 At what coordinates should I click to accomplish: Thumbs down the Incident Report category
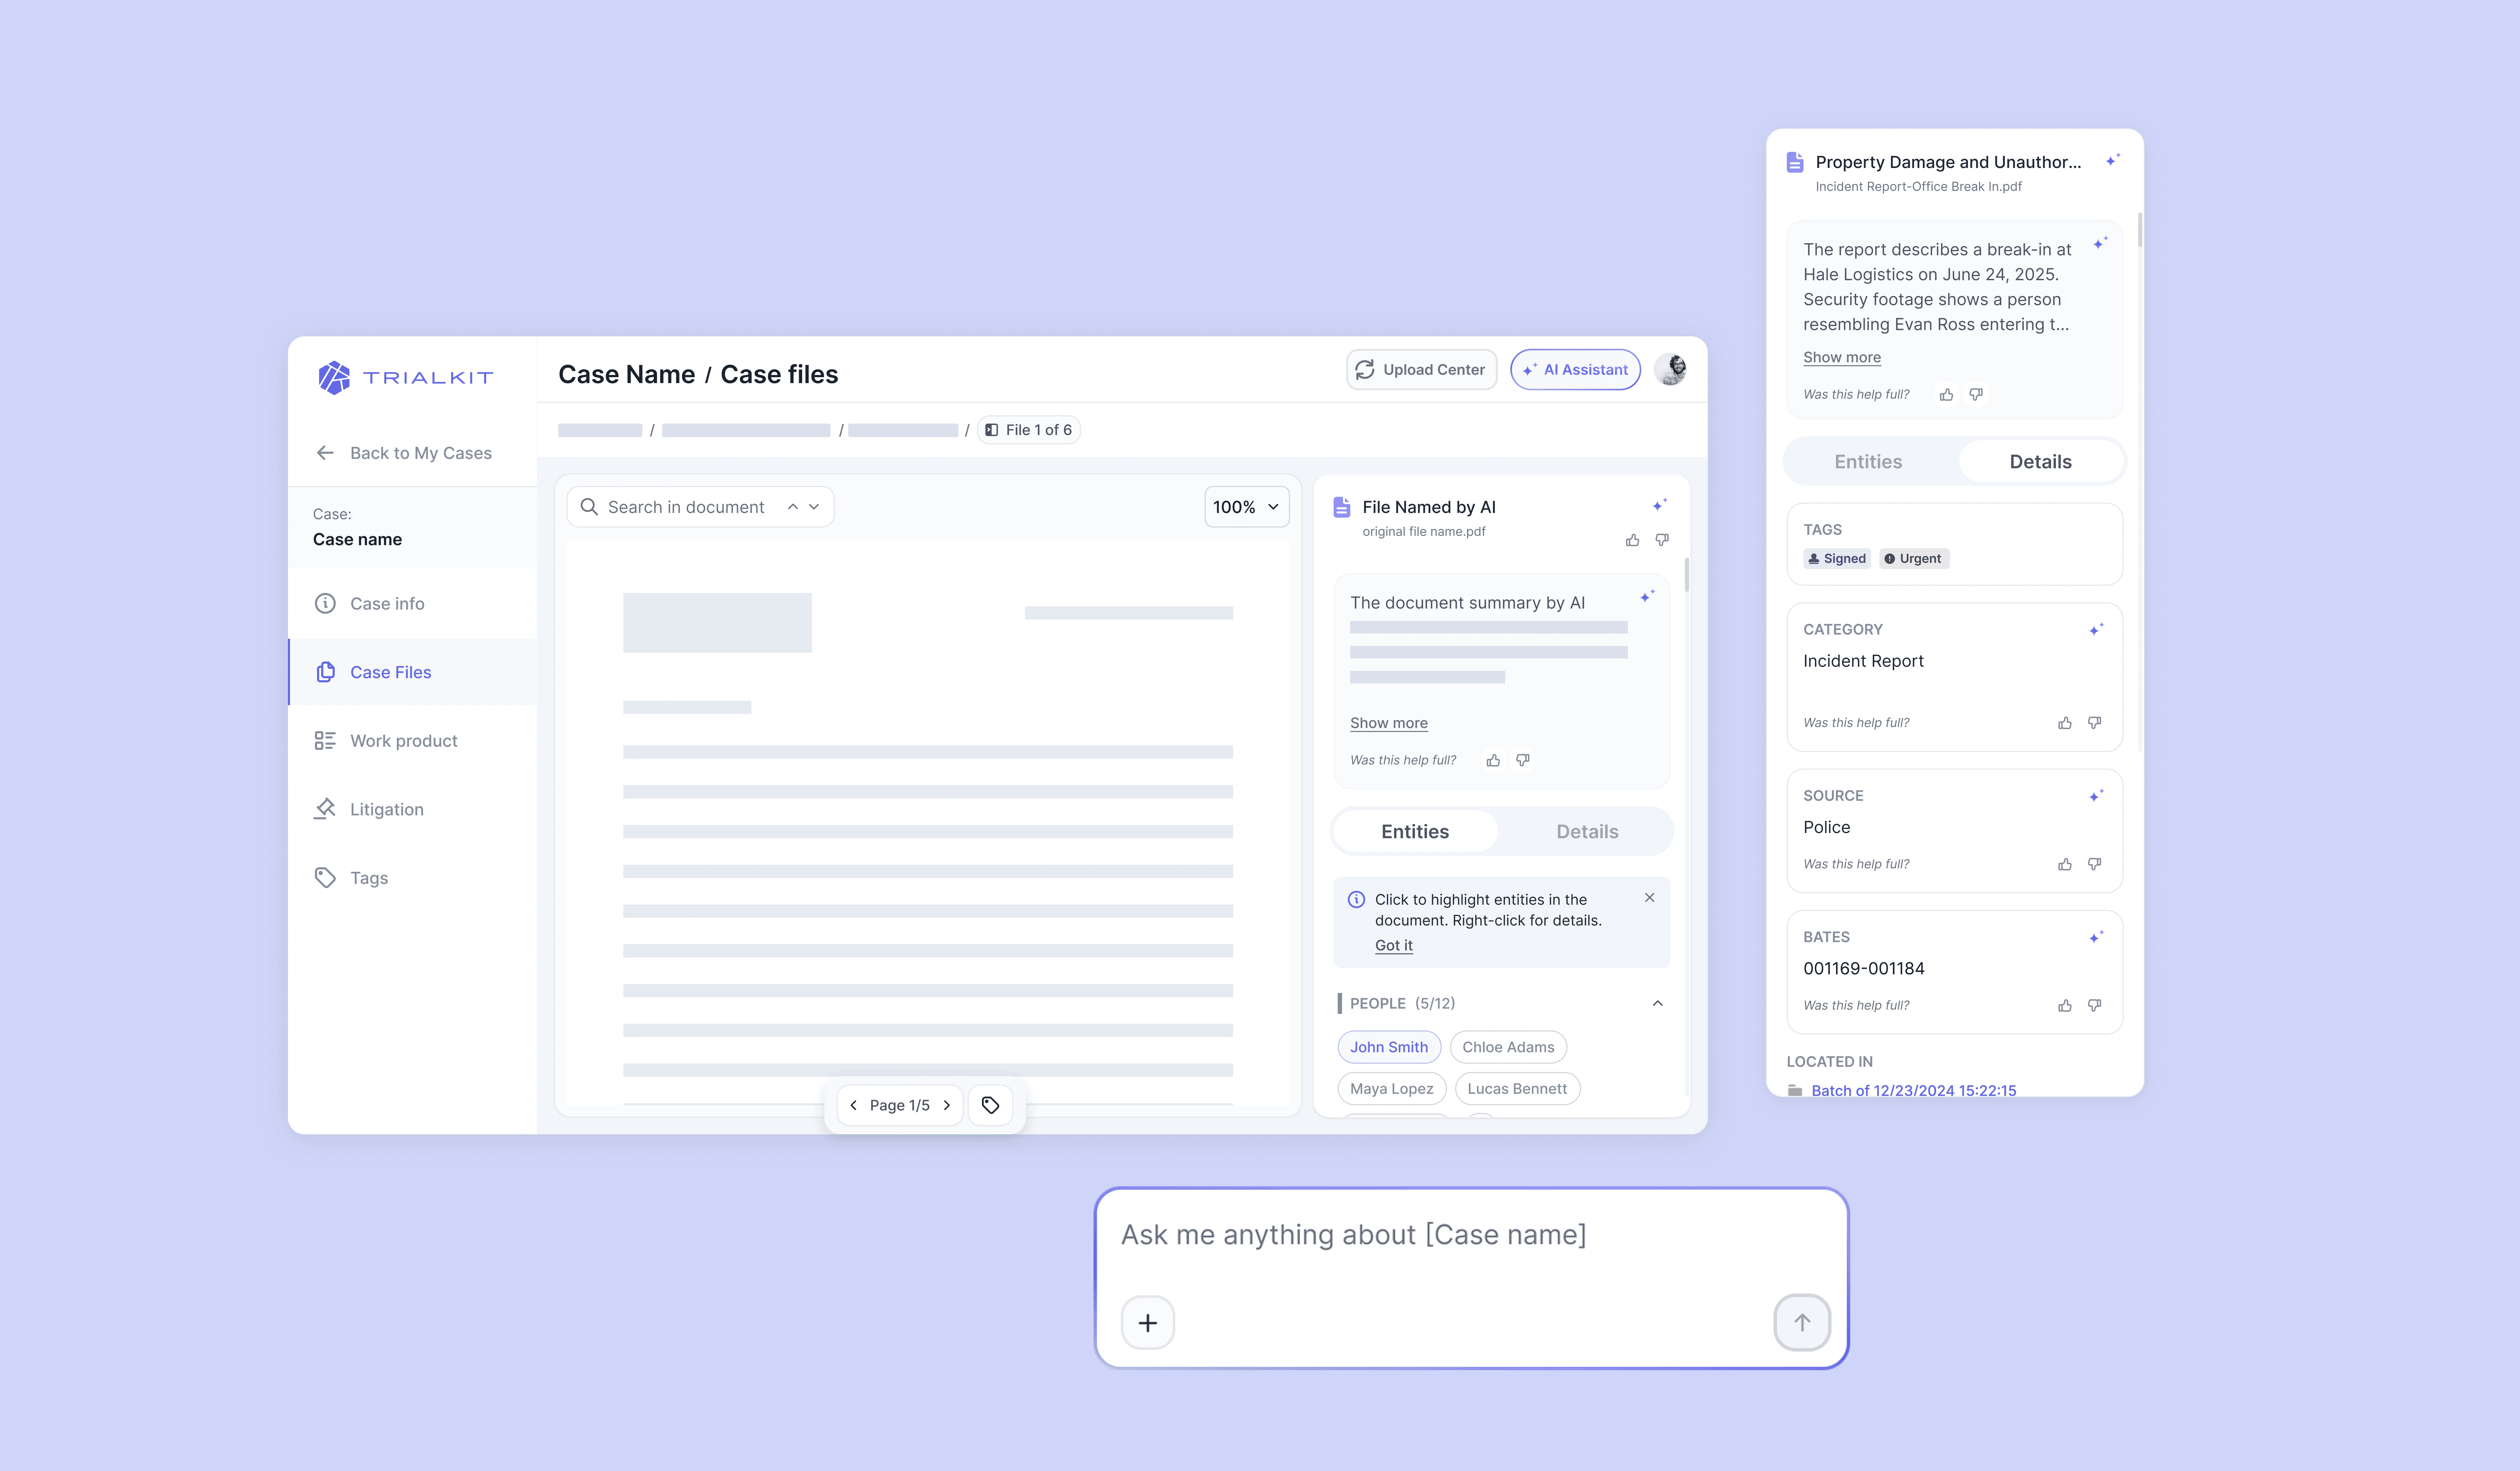coord(2094,723)
